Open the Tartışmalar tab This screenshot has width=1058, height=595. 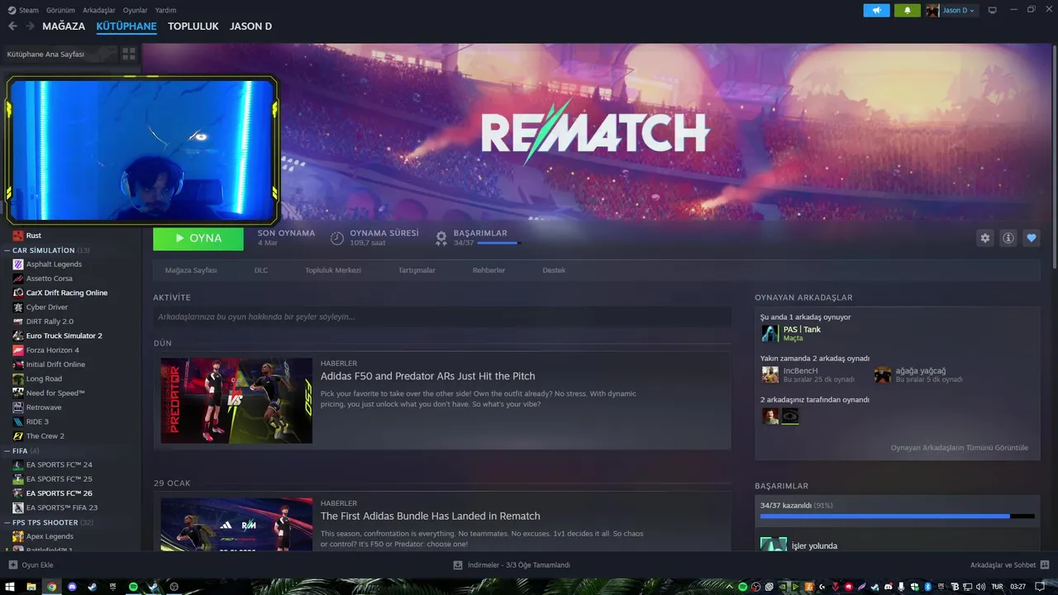pos(417,270)
